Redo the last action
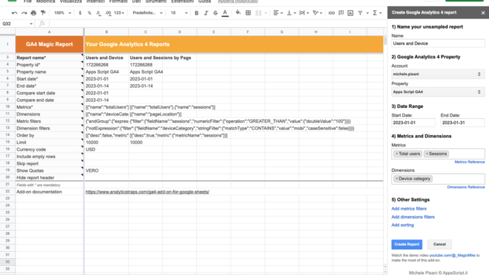489x275 pixels. [24, 13]
